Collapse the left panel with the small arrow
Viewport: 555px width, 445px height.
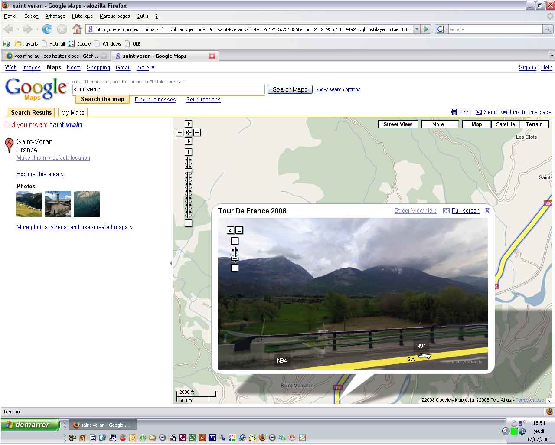171,263
